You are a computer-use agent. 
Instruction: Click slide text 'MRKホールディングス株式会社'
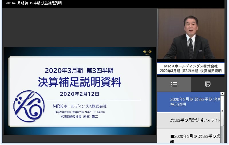pyautogui.click(x=80, y=106)
